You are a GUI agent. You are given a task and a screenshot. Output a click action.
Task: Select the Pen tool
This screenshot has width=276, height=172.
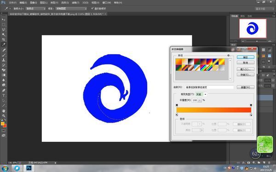(x=4, y=90)
